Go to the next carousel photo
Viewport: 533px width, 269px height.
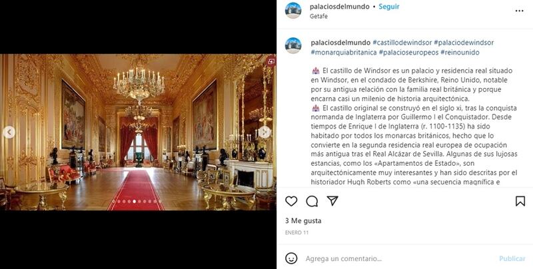click(x=265, y=132)
